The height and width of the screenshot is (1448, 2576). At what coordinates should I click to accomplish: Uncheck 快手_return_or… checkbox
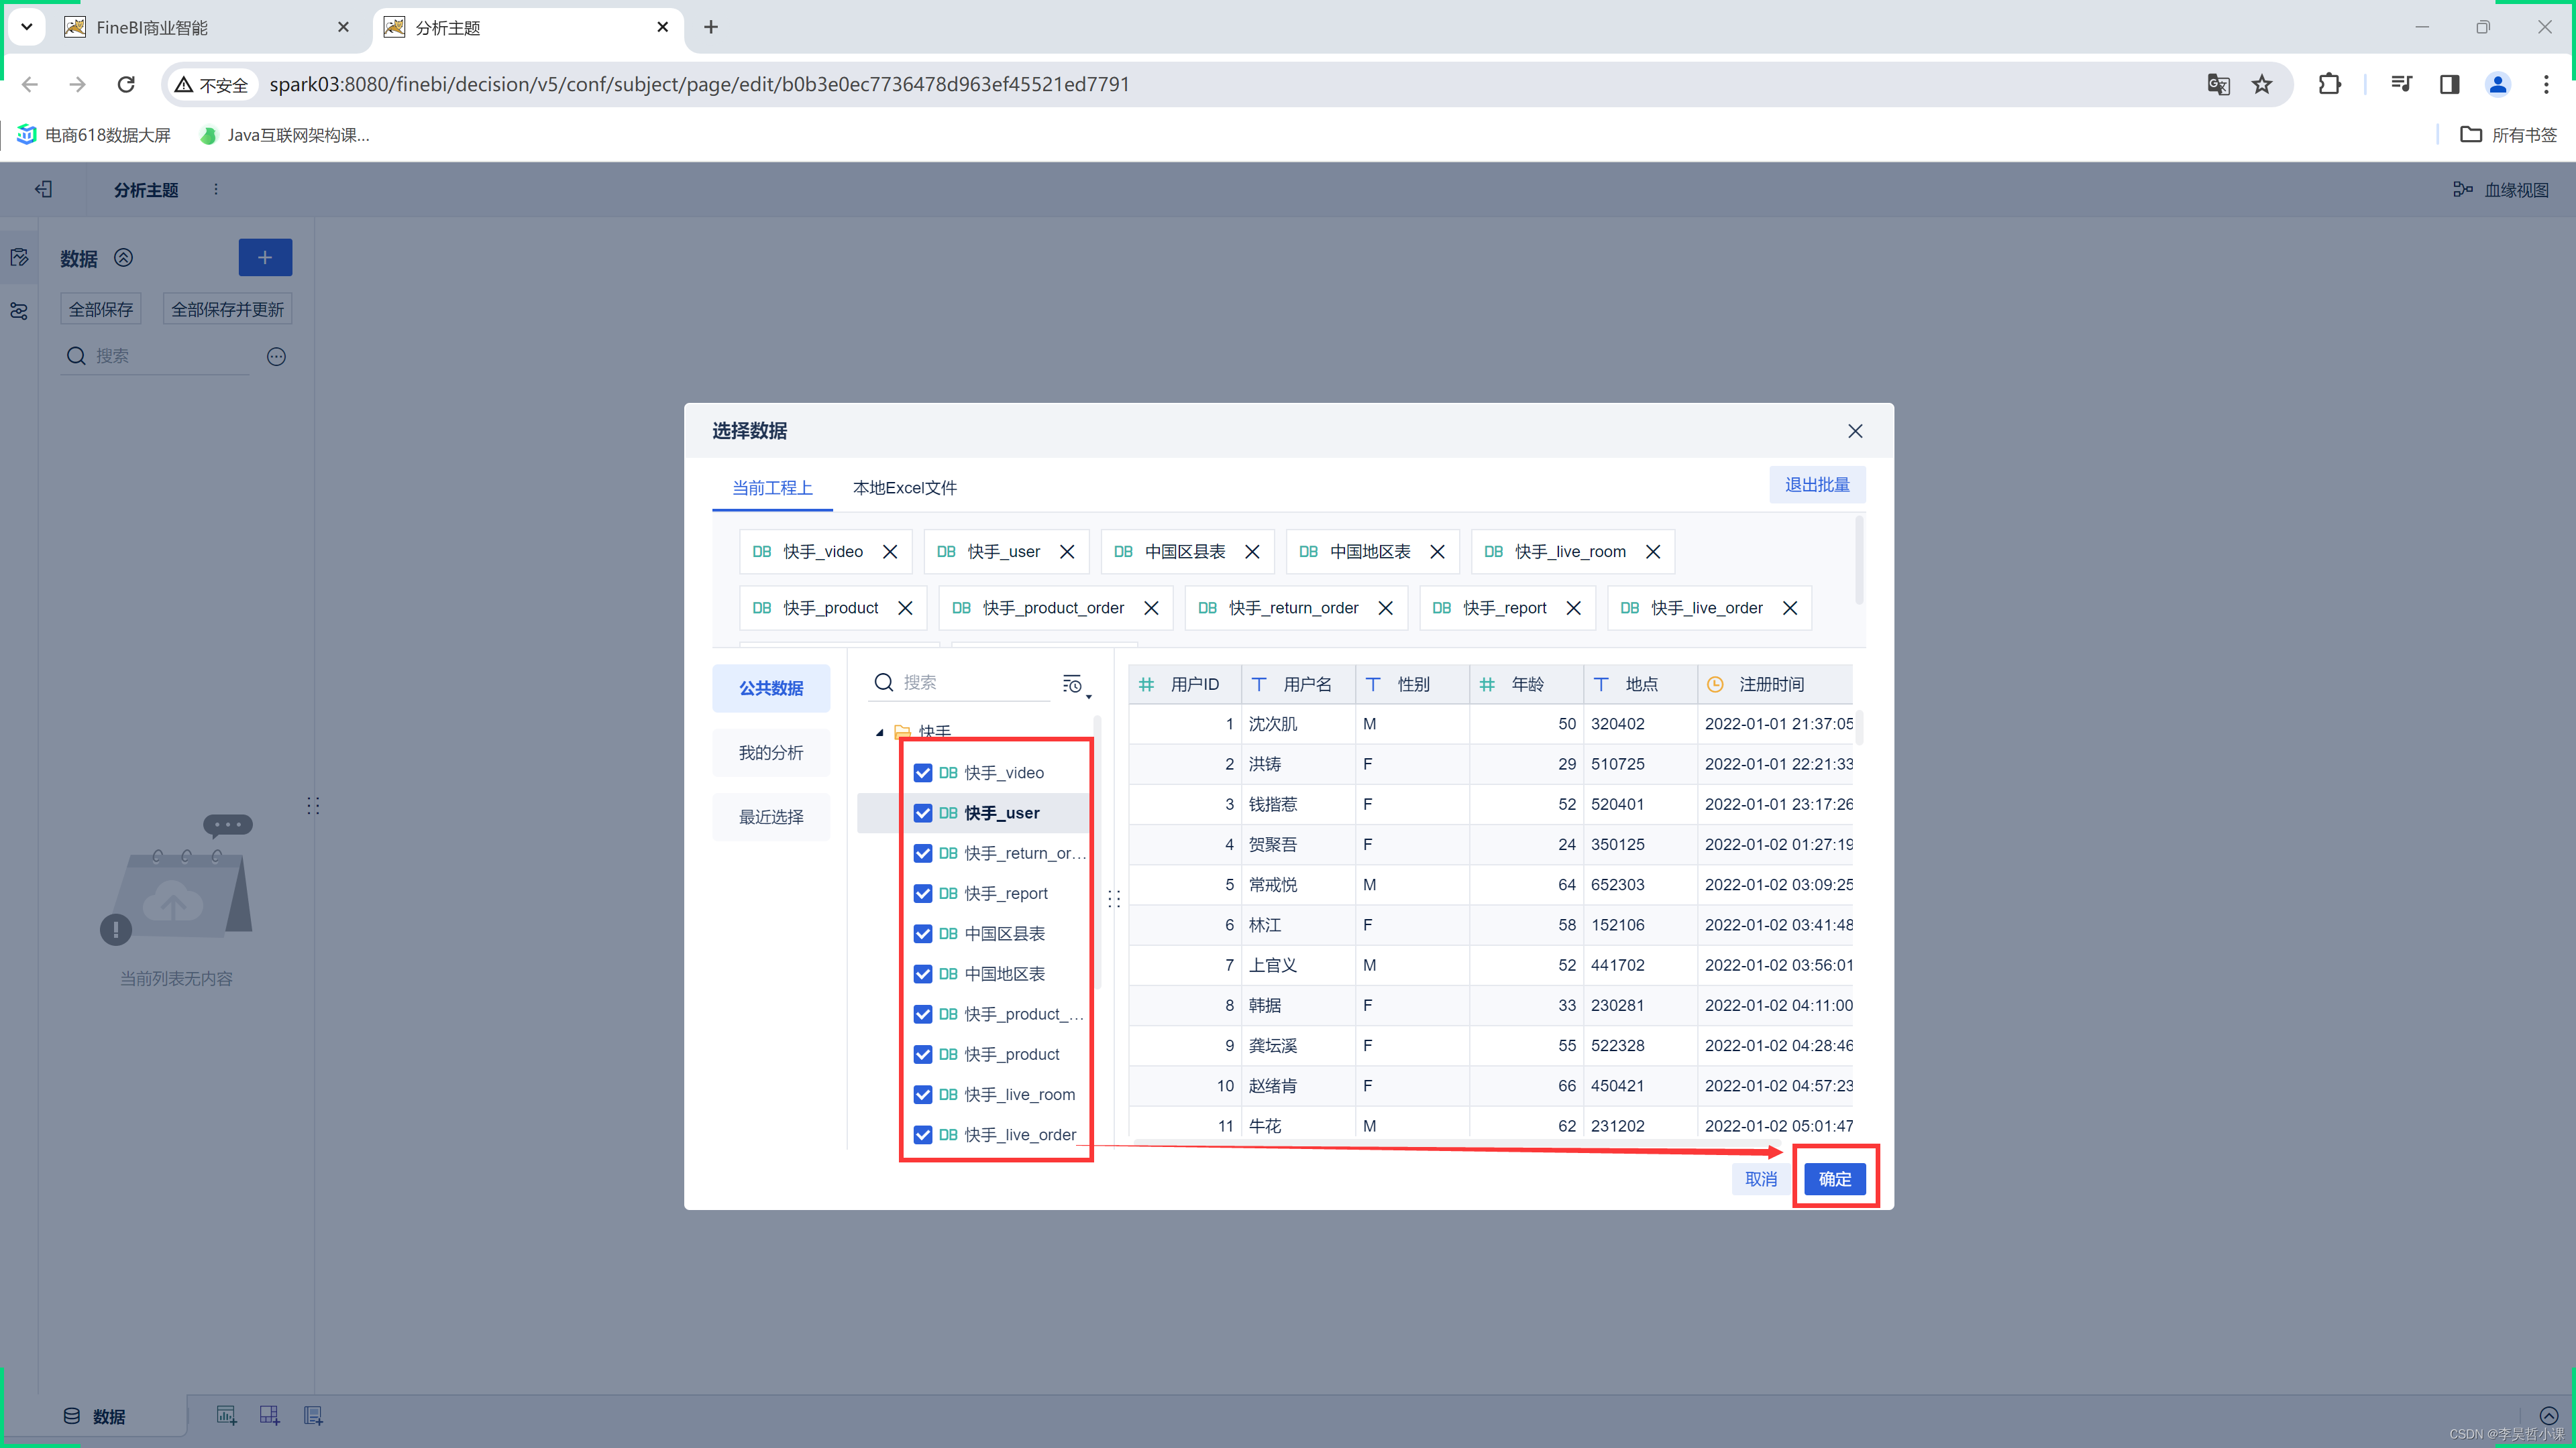click(923, 853)
